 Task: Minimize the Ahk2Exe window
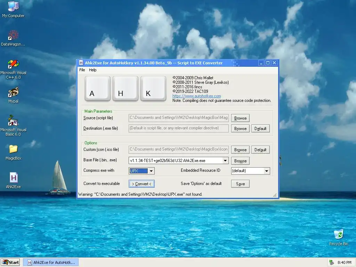[261, 63]
